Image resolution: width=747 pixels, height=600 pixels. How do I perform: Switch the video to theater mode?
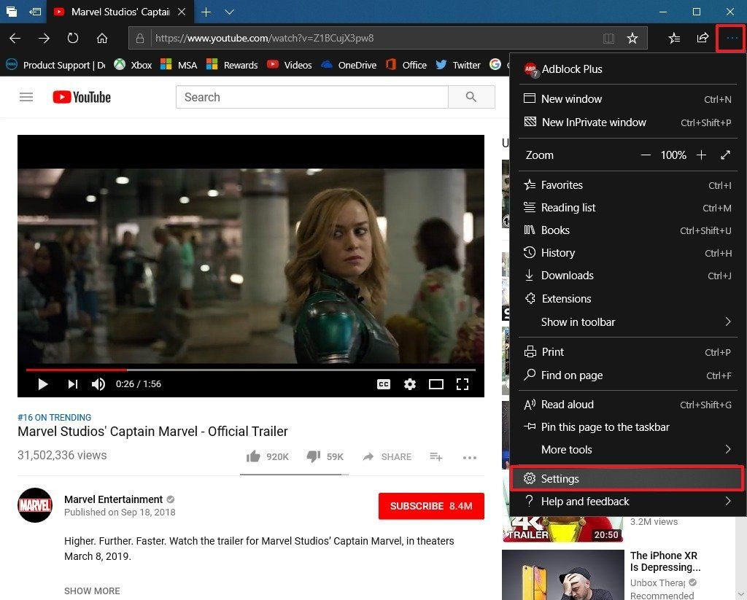point(436,383)
